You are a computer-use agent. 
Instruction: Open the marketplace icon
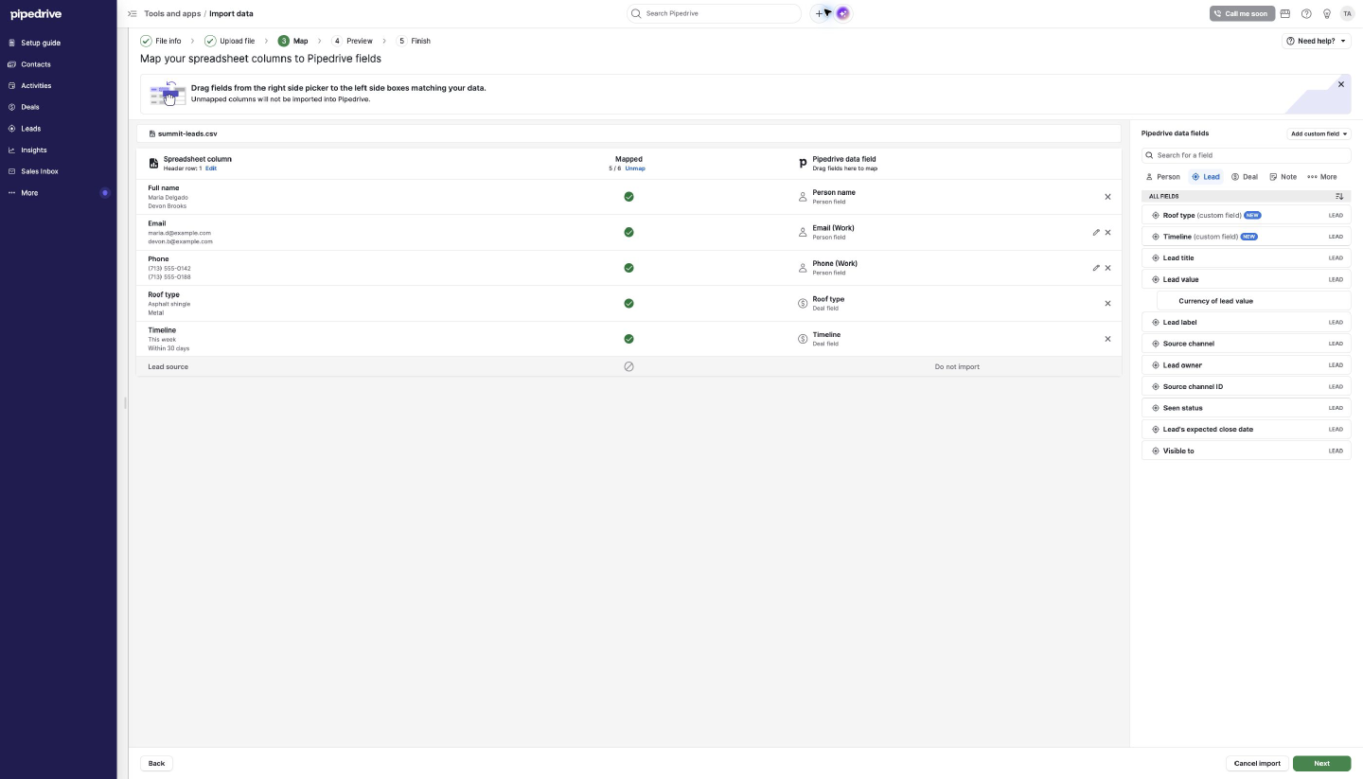pyautogui.click(x=1285, y=13)
